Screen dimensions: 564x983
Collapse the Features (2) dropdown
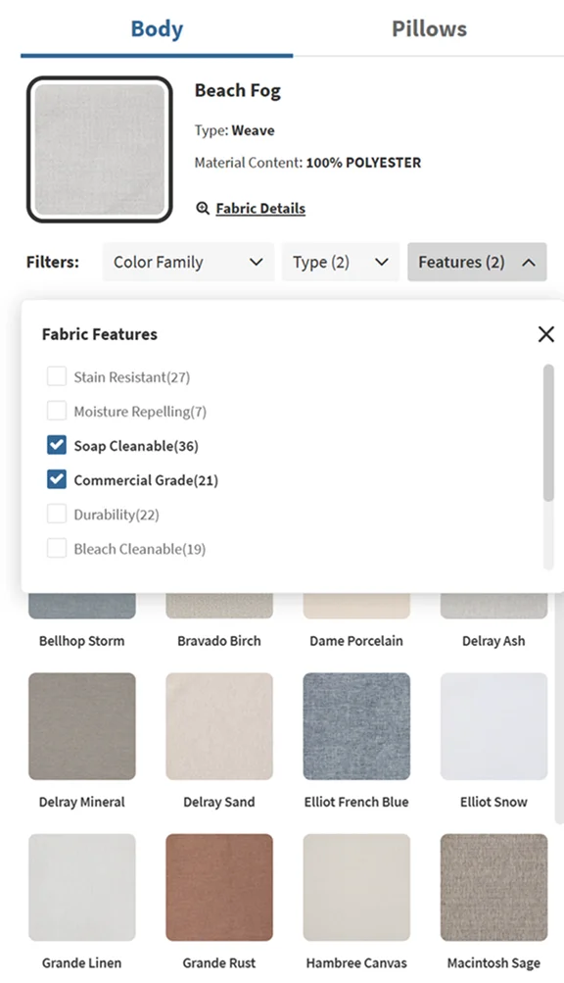pyautogui.click(x=477, y=262)
